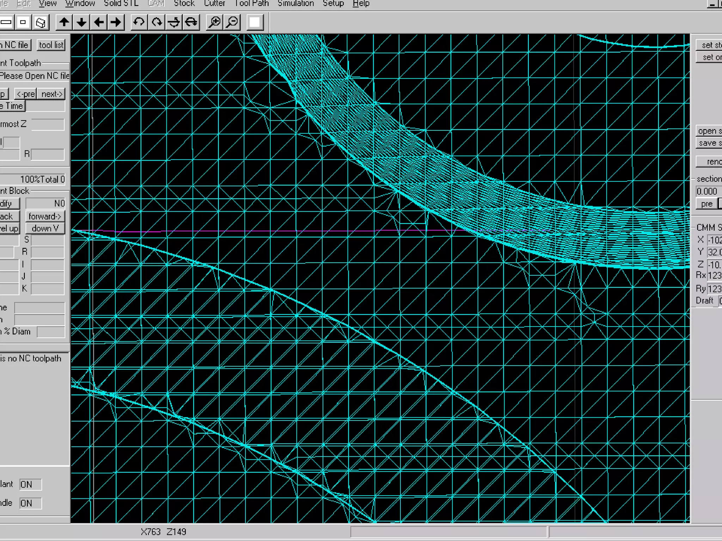Click the pan up arrow icon
722x541 pixels.
64,23
